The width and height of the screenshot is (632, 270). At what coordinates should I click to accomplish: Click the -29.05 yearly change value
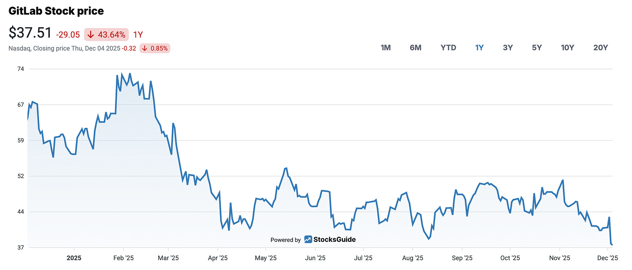pyautogui.click(x=68, y=35)
